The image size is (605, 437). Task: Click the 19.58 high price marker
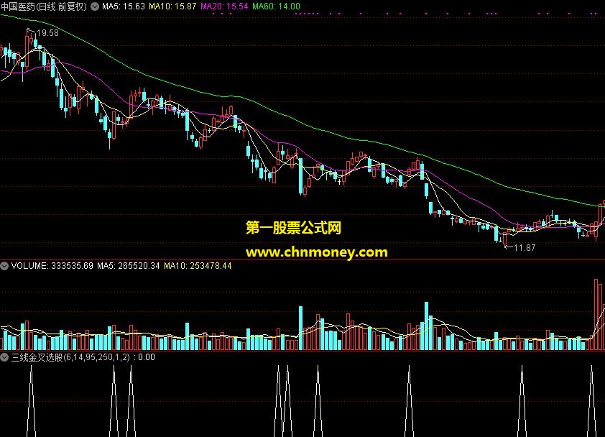[x=47, y=33]
